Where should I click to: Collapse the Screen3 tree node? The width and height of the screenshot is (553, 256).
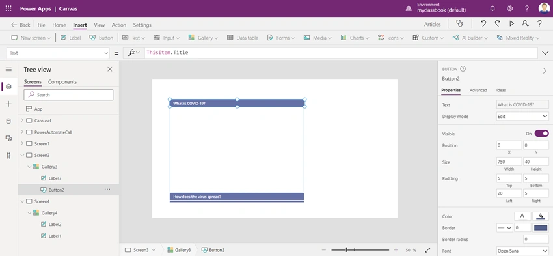pos(22,155)
